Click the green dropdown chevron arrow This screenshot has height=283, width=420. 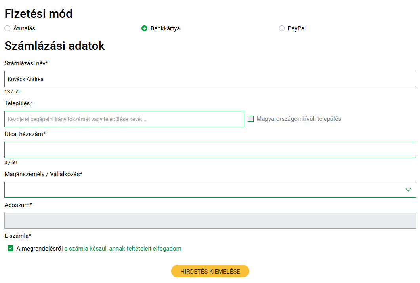[409, 190]
